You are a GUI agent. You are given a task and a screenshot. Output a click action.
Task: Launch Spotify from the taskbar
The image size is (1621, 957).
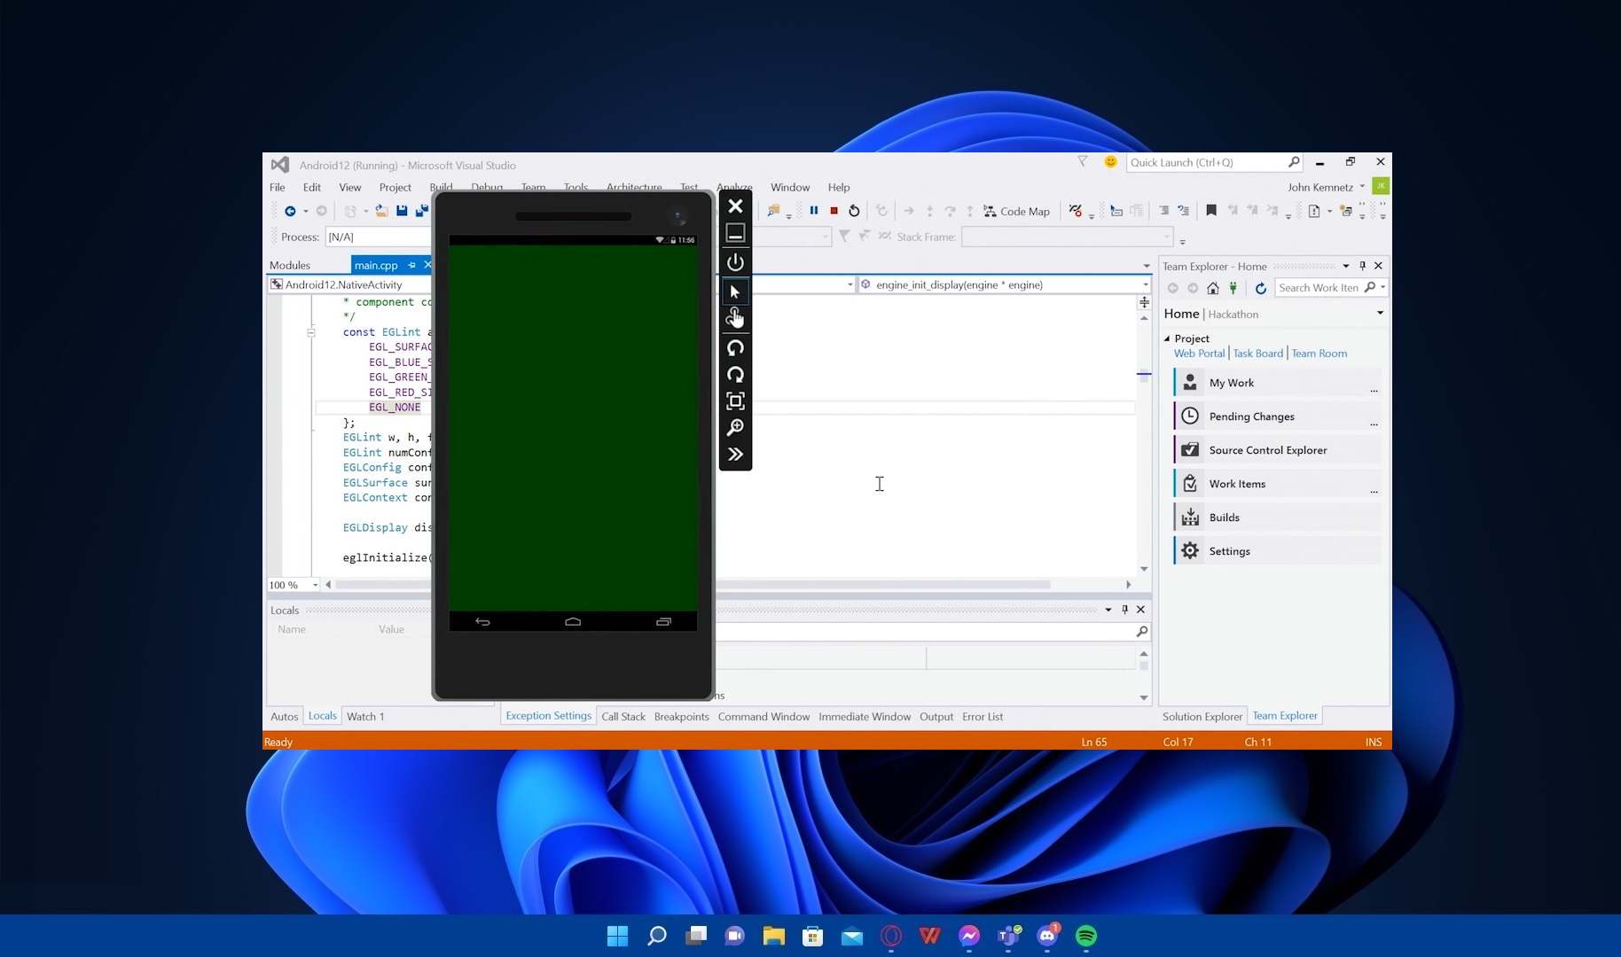click(1085, 936)
